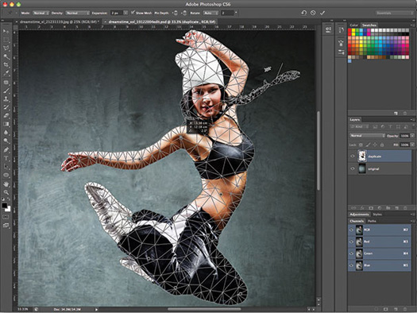Image resolution: width=417 pixels, height=313 pixels.
Task: Create new group folder in Layers panel
Action: [388, 208]
